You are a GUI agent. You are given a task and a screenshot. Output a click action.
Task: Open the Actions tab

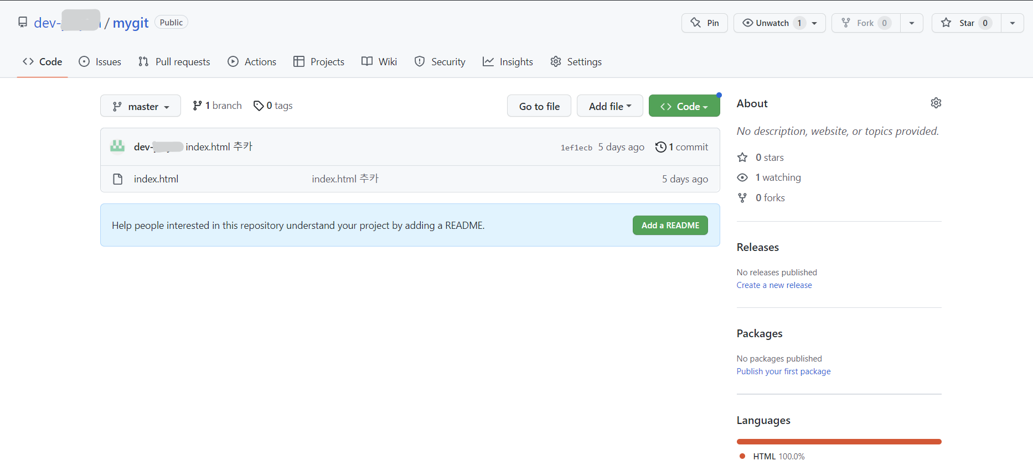(x=252, y=61)
